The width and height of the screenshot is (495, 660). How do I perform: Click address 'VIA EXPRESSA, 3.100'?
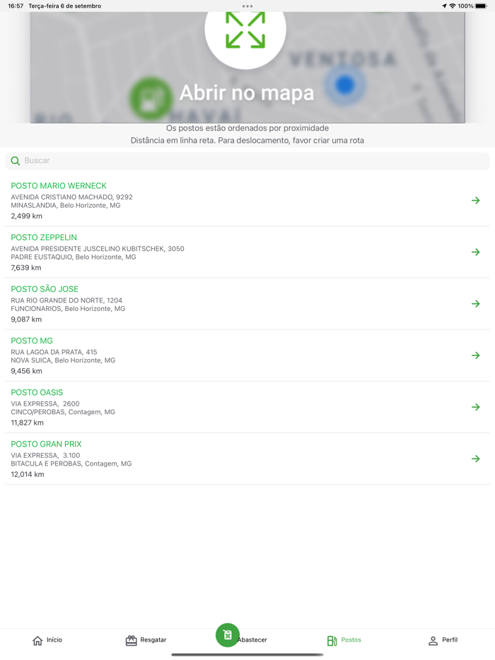[x=45, y=456]
